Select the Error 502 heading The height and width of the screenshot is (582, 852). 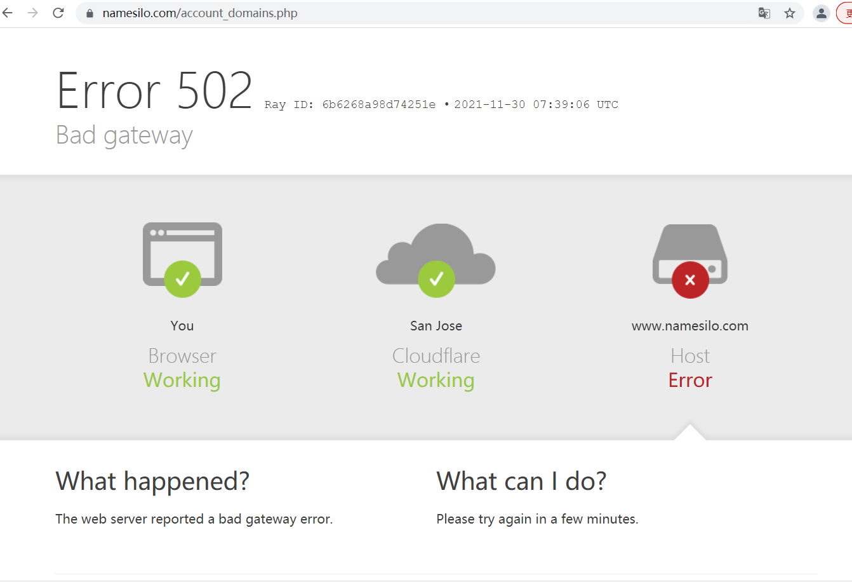click(155, 91)
